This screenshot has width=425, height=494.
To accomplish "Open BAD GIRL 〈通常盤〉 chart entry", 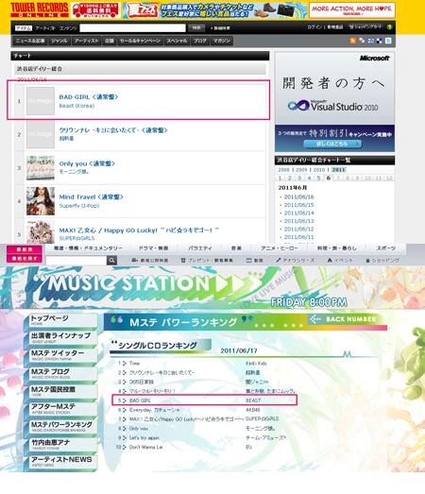I will pyautogui.click(x=89, y=96).
